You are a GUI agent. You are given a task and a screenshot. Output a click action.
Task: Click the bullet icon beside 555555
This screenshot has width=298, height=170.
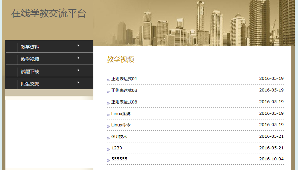click(108, 160)
